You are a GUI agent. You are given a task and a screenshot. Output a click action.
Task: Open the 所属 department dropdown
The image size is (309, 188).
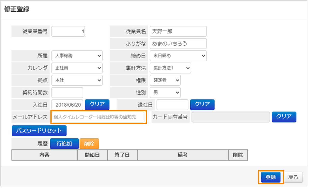coord(77,56)
